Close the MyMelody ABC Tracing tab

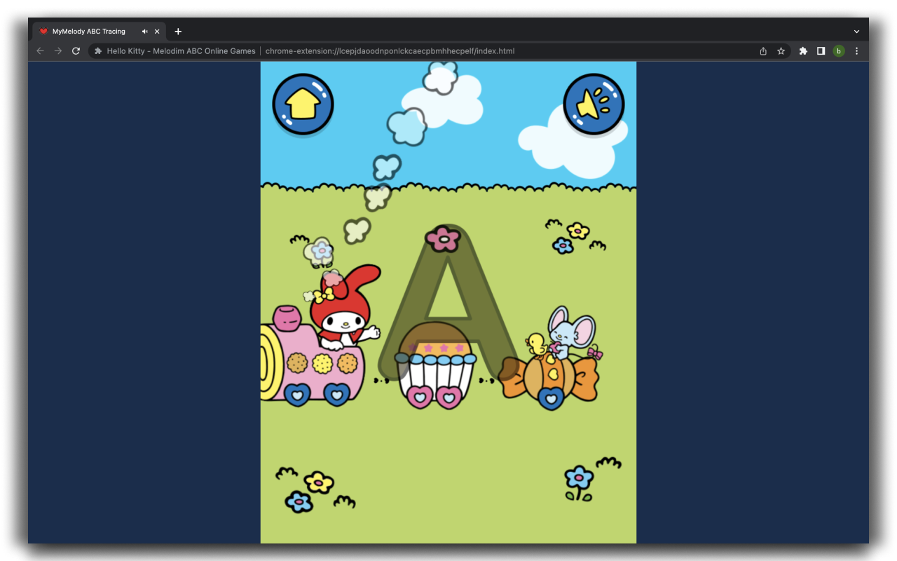(x=157, y=32)
